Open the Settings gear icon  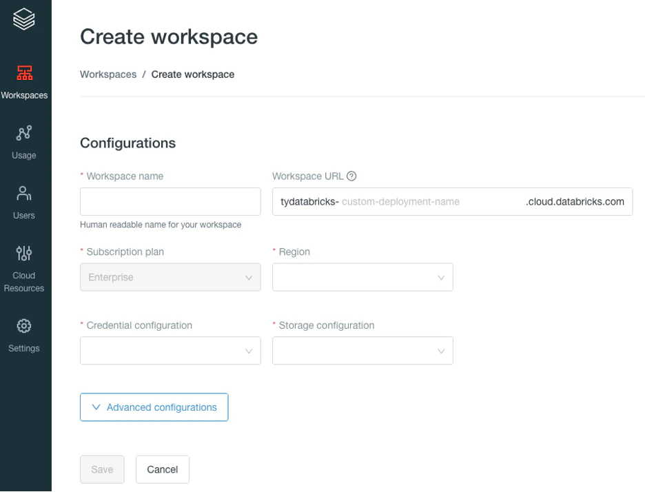pos(24,326)
